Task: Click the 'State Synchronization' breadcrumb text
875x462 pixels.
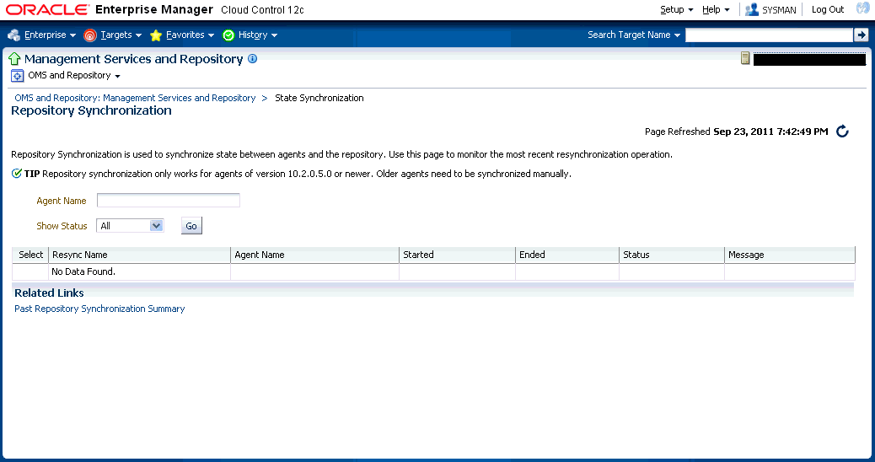Action: click(x=319, y=98)
